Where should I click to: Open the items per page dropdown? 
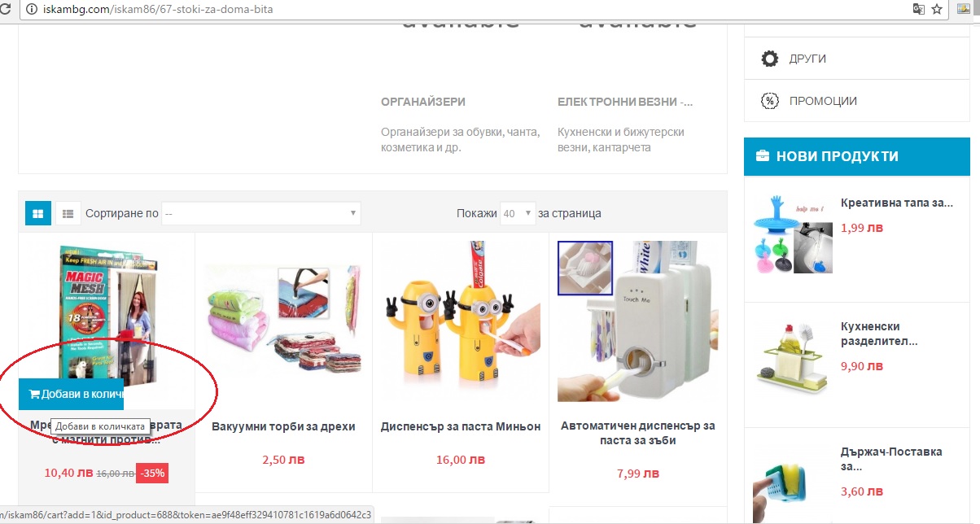(518, 214)
